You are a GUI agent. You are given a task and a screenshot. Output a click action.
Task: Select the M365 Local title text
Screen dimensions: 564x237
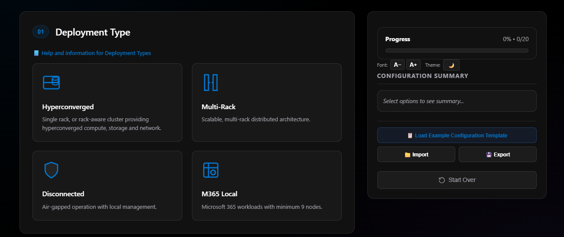tap(219, 194)
